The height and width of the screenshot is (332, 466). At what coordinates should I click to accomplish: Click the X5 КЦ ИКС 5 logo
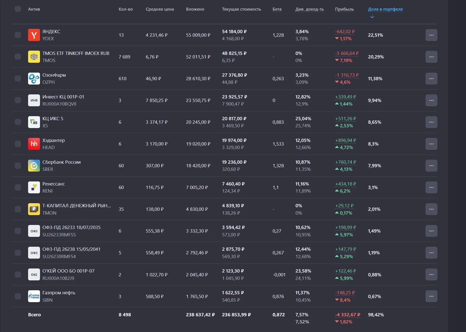[x=34, y=122]
